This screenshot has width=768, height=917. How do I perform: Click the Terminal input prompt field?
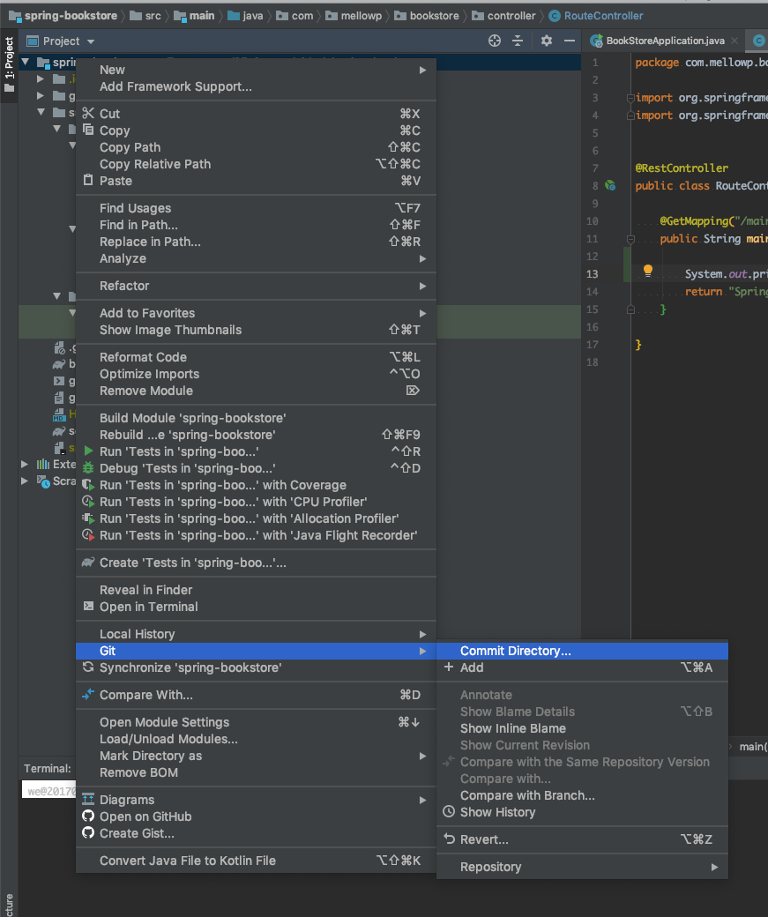pyautogui.click(x=49, y=790)
